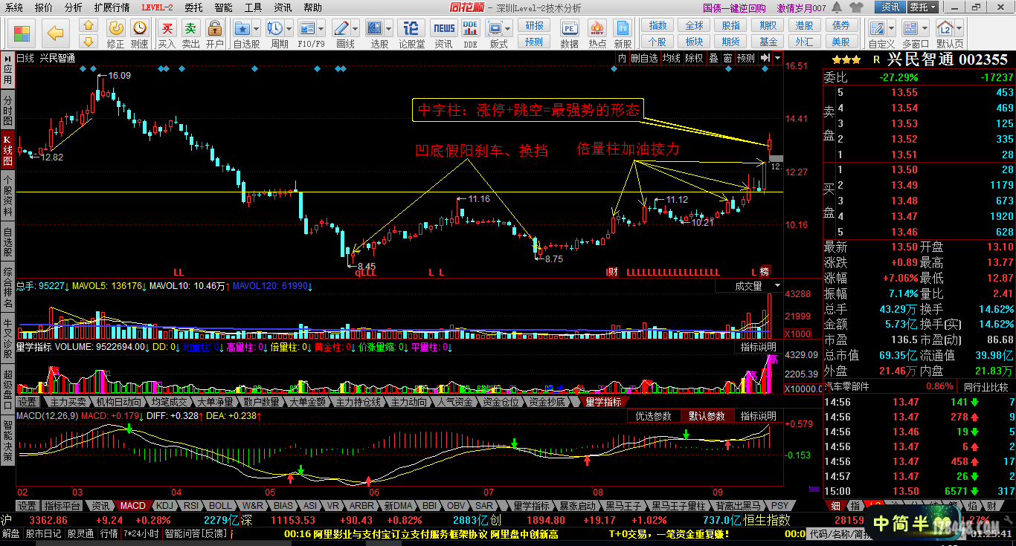Open the IPO 新股 icon

623,28
